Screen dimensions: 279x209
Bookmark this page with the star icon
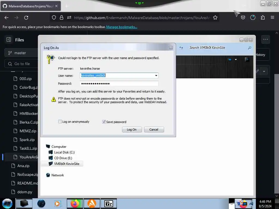click(215, 17)
